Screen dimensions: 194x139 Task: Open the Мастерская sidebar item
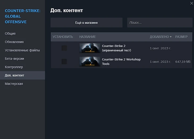(x=14, y=84)
